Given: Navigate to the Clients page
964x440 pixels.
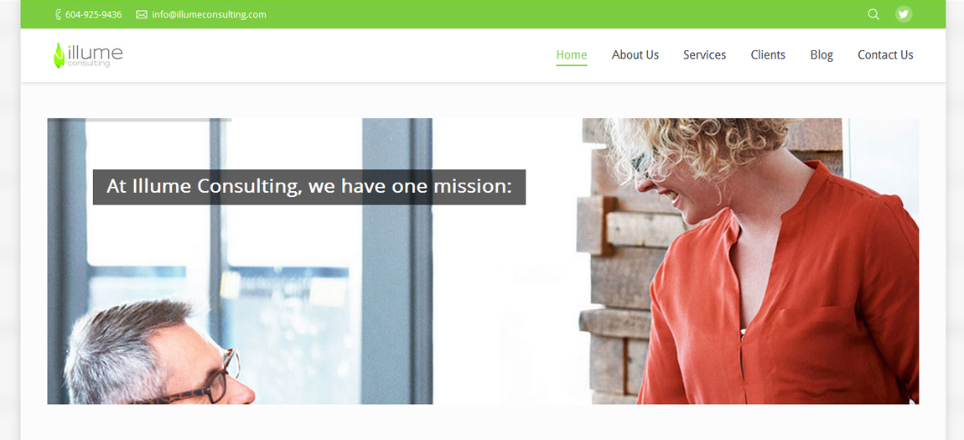Looking at the screenshot, I should [768, 54].
